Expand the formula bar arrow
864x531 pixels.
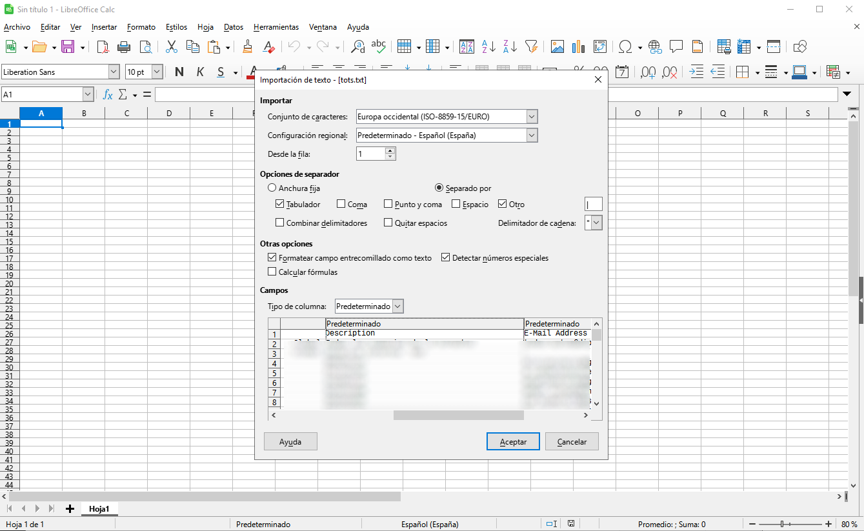click(x=847, y=95)
